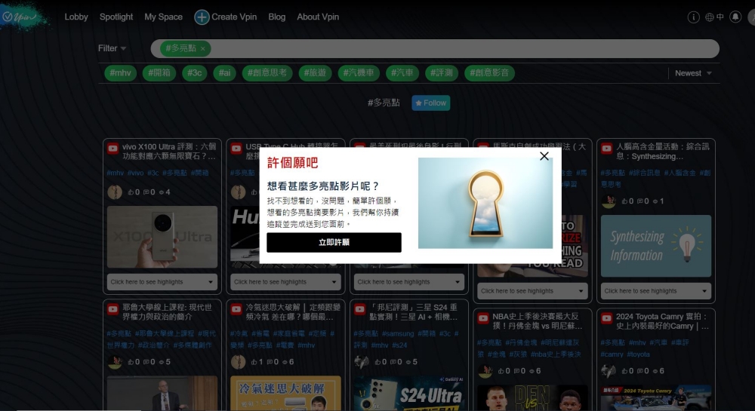The height and width of the screenshot is (411, 755).
Task: Click YouTube icon on 2024 Toyota Camry card
Action: coord(607,318)
